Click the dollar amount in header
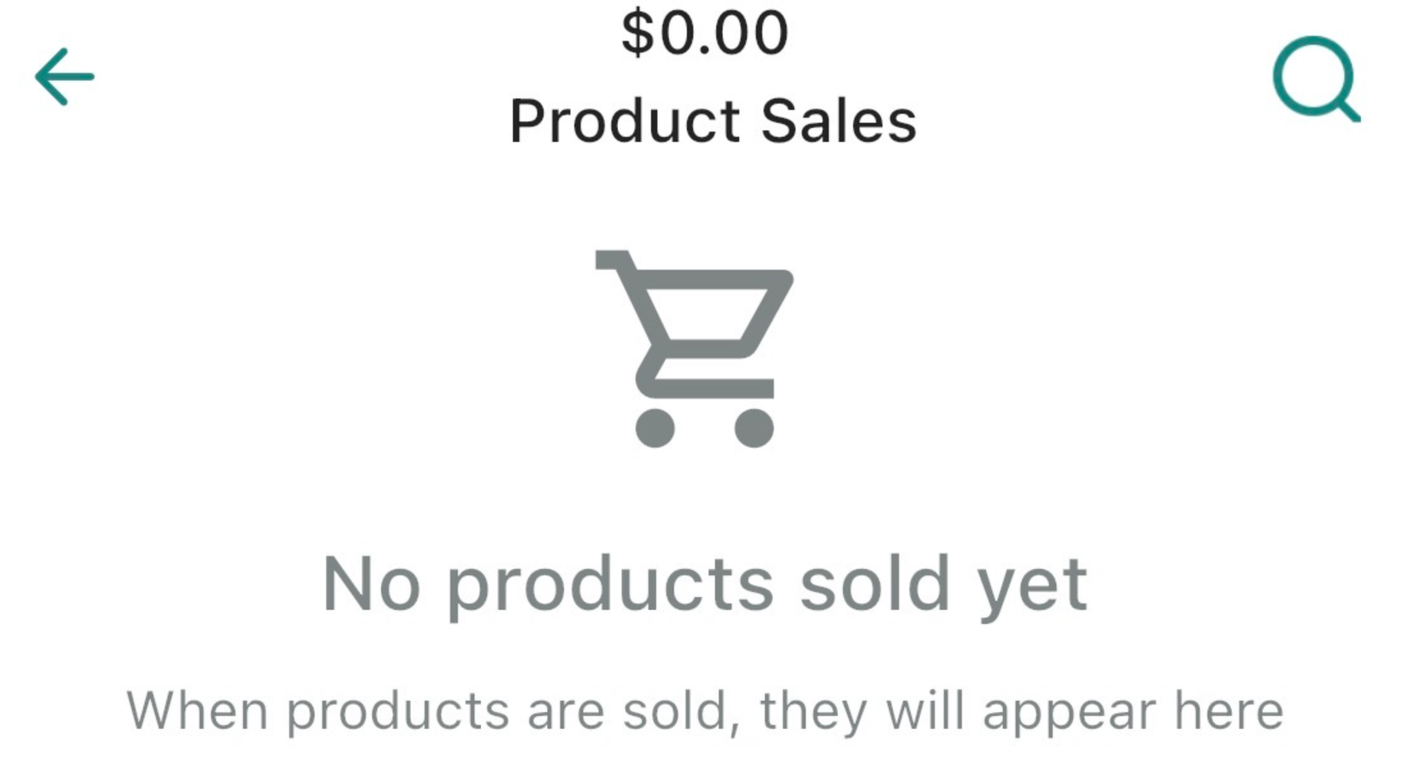This screenshot has width=1421, height=771. point(705,33)
